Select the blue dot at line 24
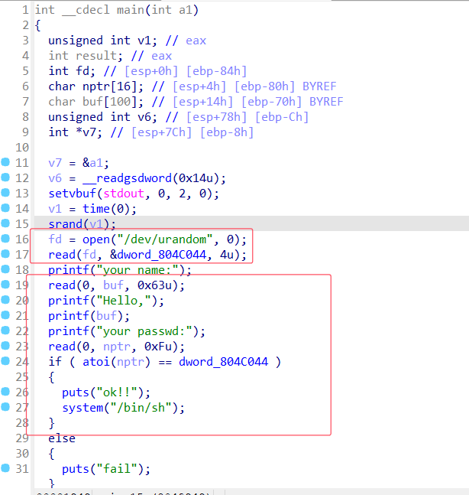 (x=6, y=362)
